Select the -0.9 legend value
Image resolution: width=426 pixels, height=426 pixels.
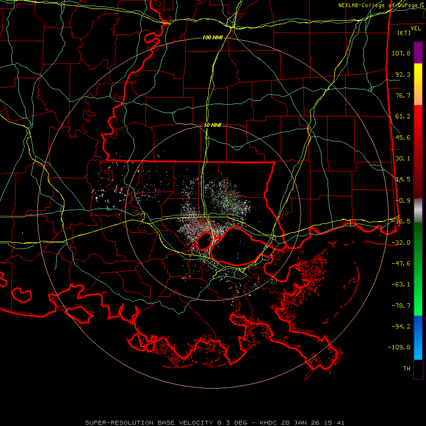403,201
